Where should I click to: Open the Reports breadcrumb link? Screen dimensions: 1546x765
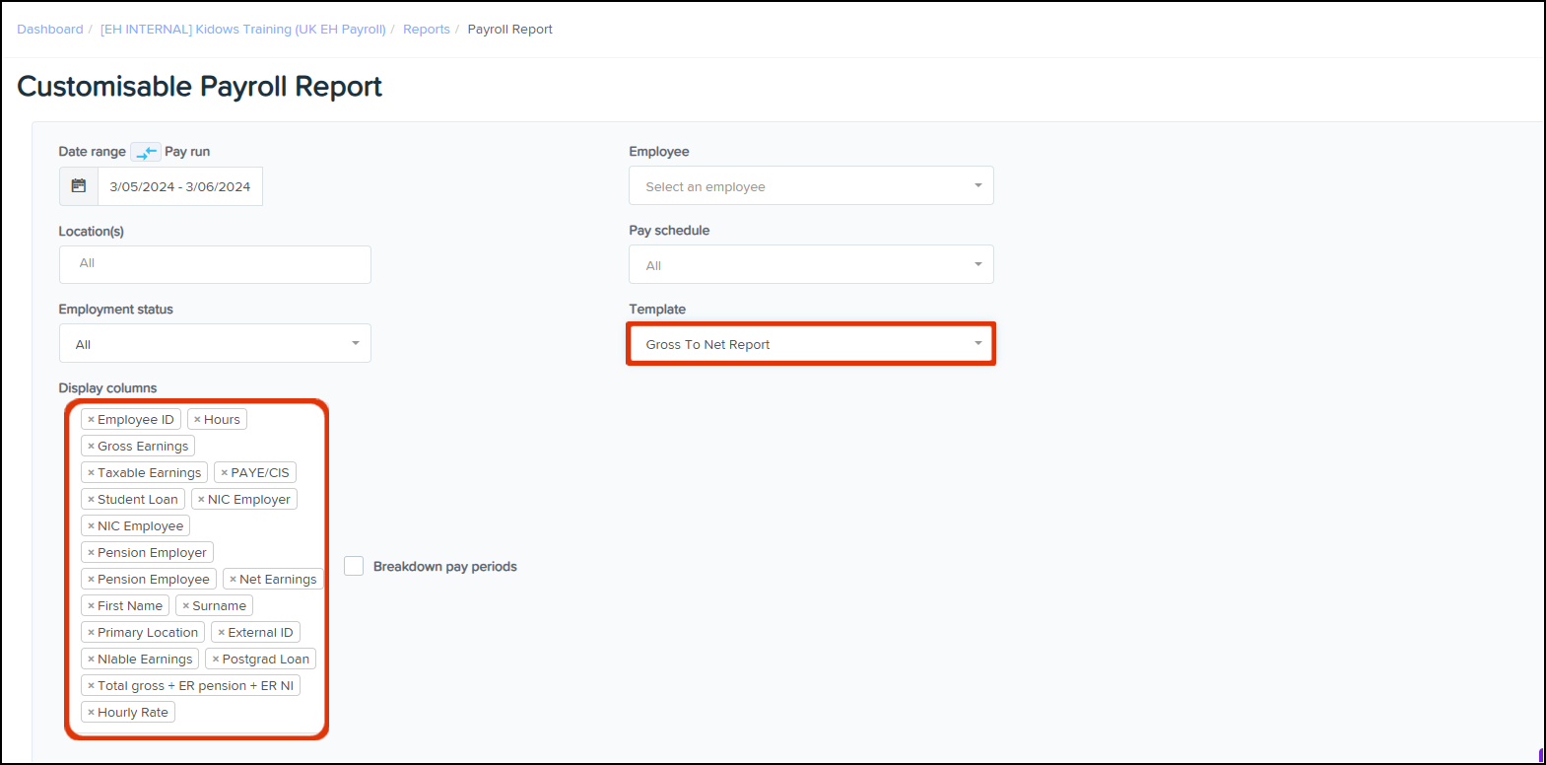coord(426,30)
